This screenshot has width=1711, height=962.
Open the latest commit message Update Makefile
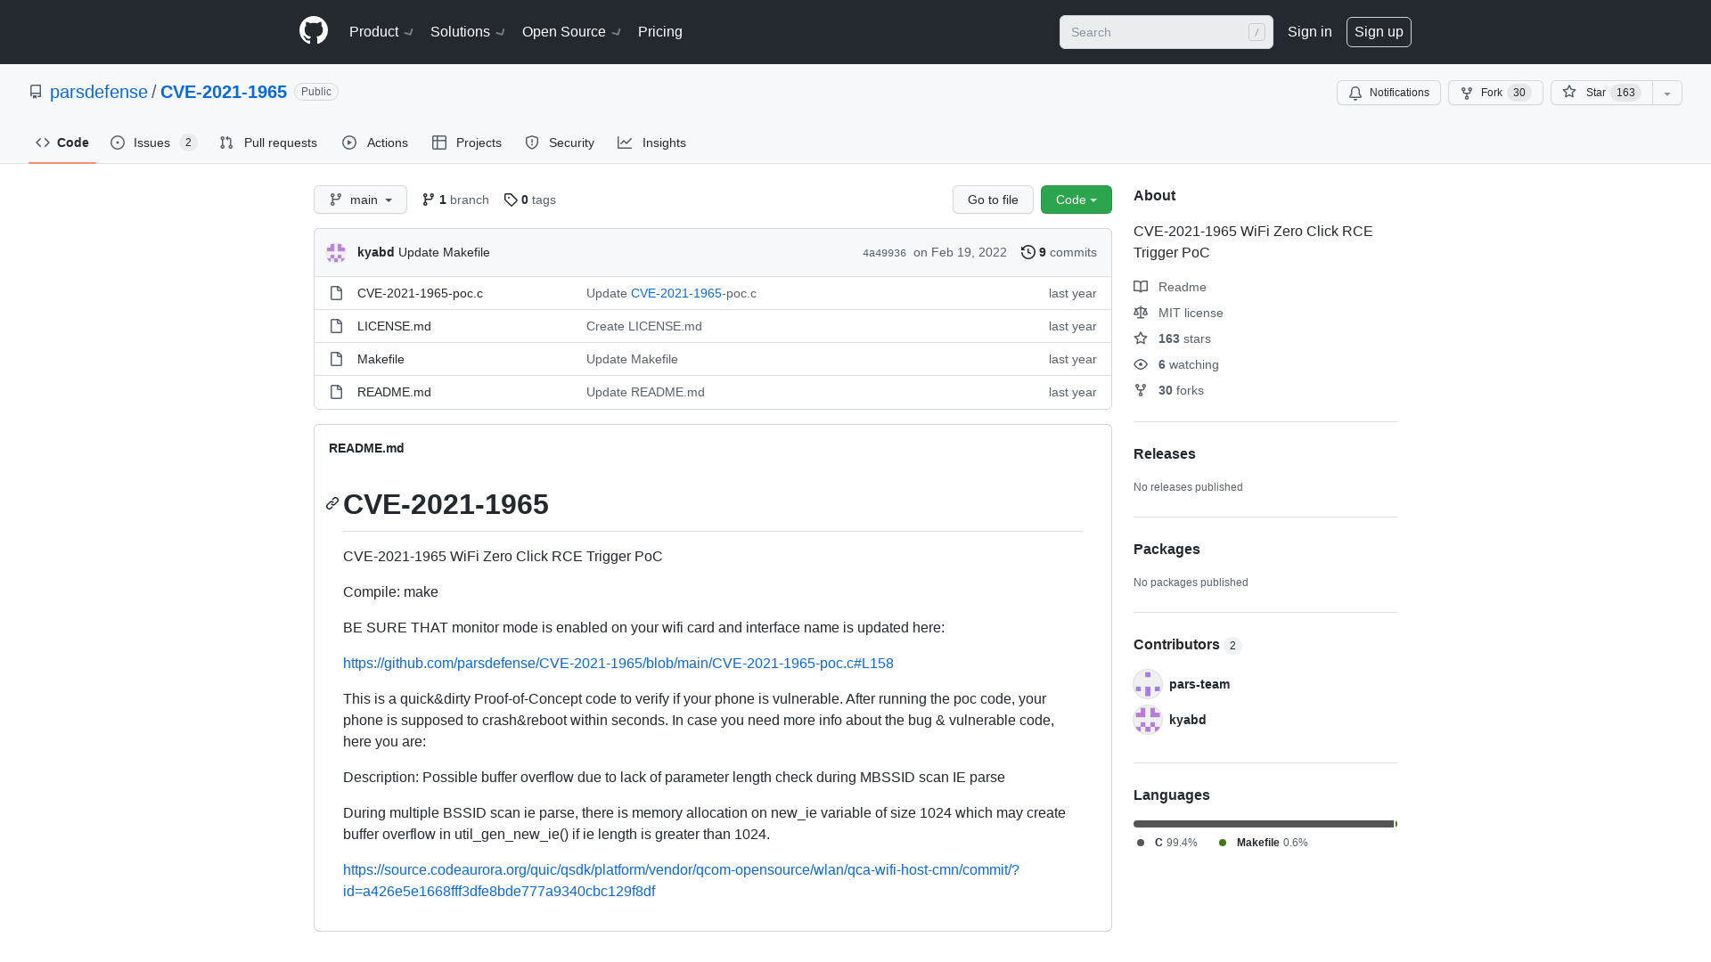point(444,252)
